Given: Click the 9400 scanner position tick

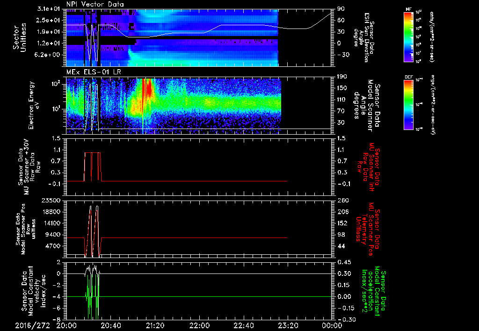Looking at the screenshot, I should point(53,235).
